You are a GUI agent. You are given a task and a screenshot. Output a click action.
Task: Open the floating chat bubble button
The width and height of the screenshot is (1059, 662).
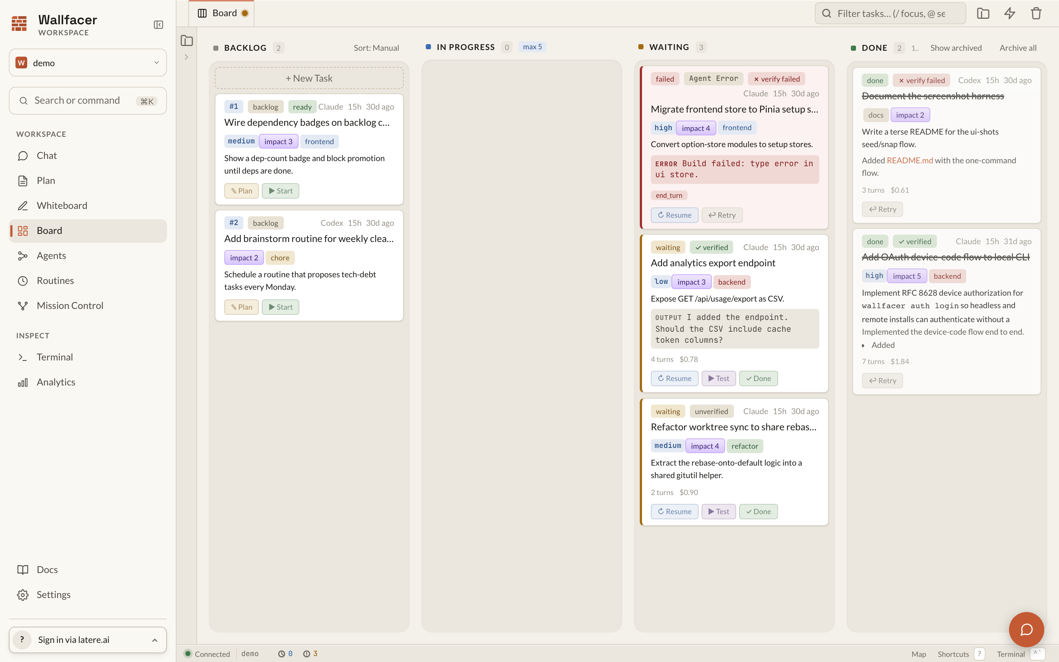1026,629
